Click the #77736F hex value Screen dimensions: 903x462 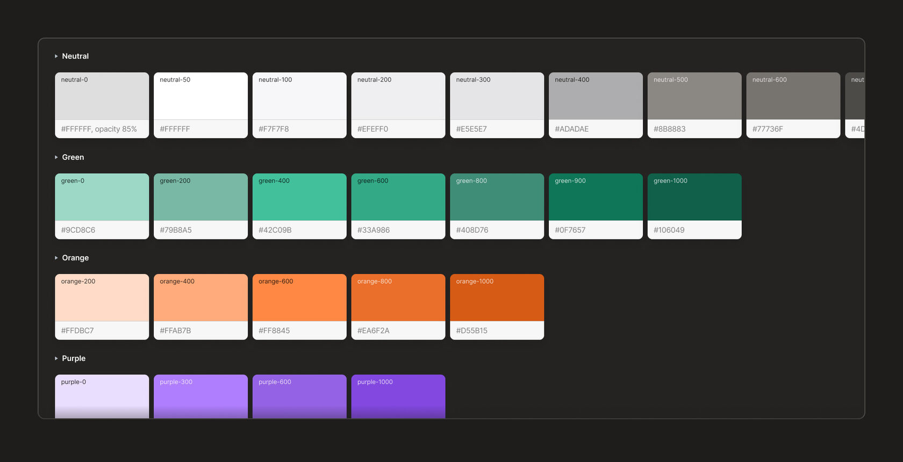768,129
